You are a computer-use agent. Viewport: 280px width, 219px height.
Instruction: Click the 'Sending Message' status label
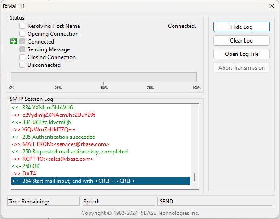pyautogui.click(x=49, y=49)
